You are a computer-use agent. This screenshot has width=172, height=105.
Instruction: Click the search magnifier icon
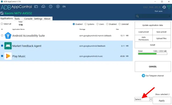tap(137, 16)
